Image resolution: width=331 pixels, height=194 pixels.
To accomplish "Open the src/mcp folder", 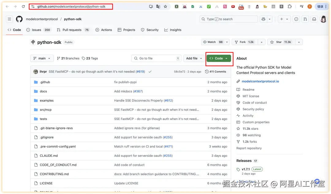I will coord(46,110).
